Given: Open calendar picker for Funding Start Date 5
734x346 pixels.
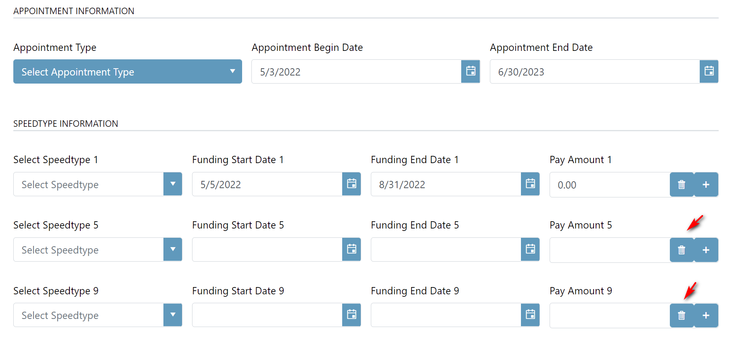Looking at the screenshot, I should pyautogui.click(x=351, y=250).
